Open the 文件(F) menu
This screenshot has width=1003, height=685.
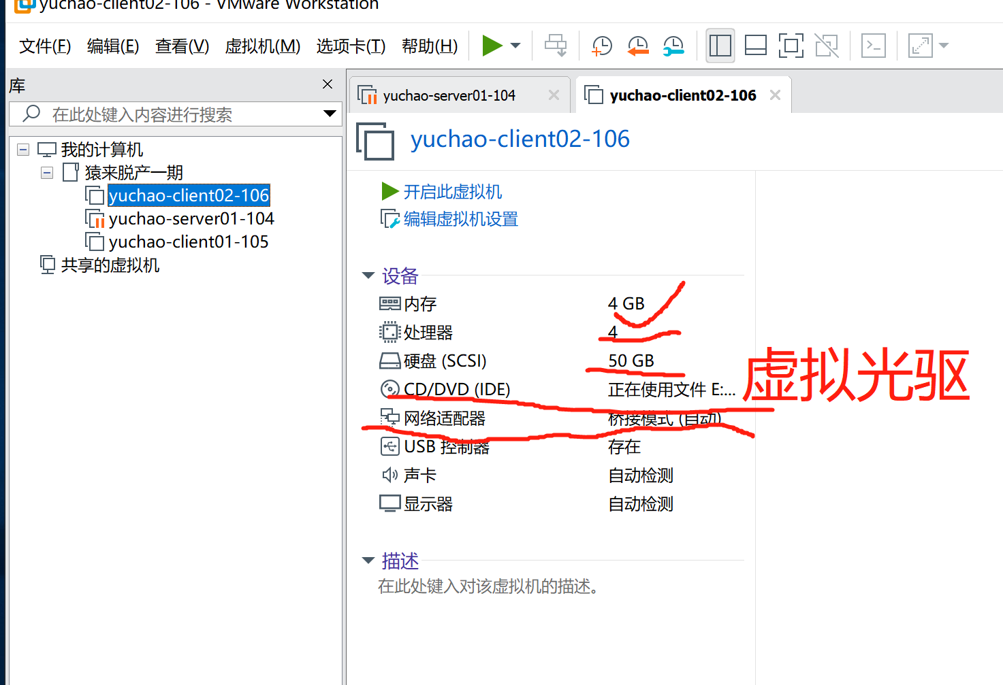(x=45, y=46)
